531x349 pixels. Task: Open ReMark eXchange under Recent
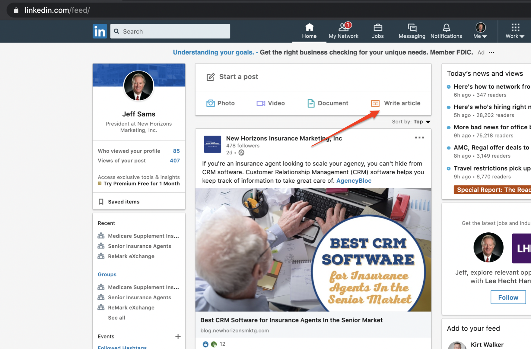coord(131,256)
